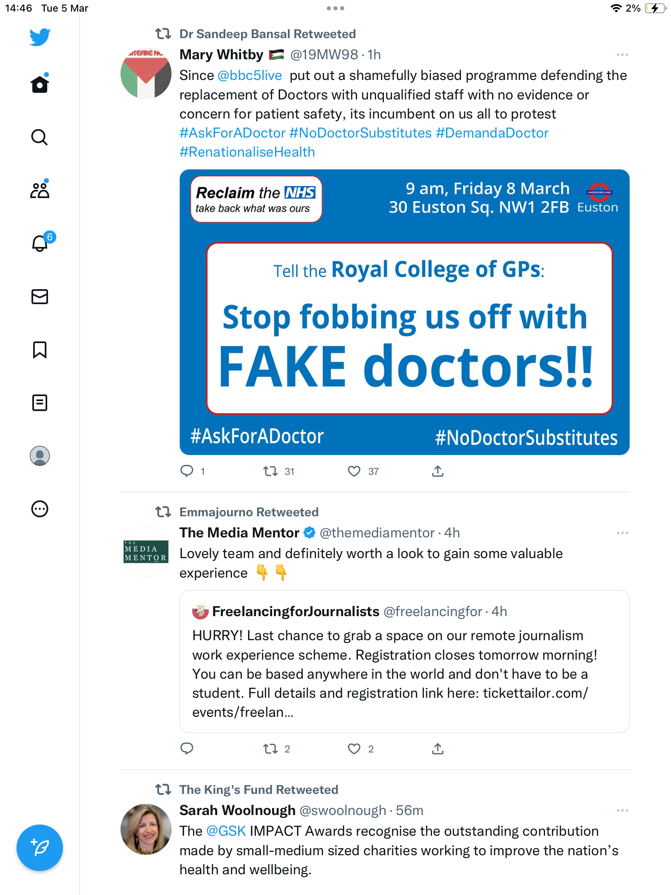Image resolution: width=671 pixels, height=895 pixels.
Task: Open Messages envelope icon
Action: click(x=40, y=297)
